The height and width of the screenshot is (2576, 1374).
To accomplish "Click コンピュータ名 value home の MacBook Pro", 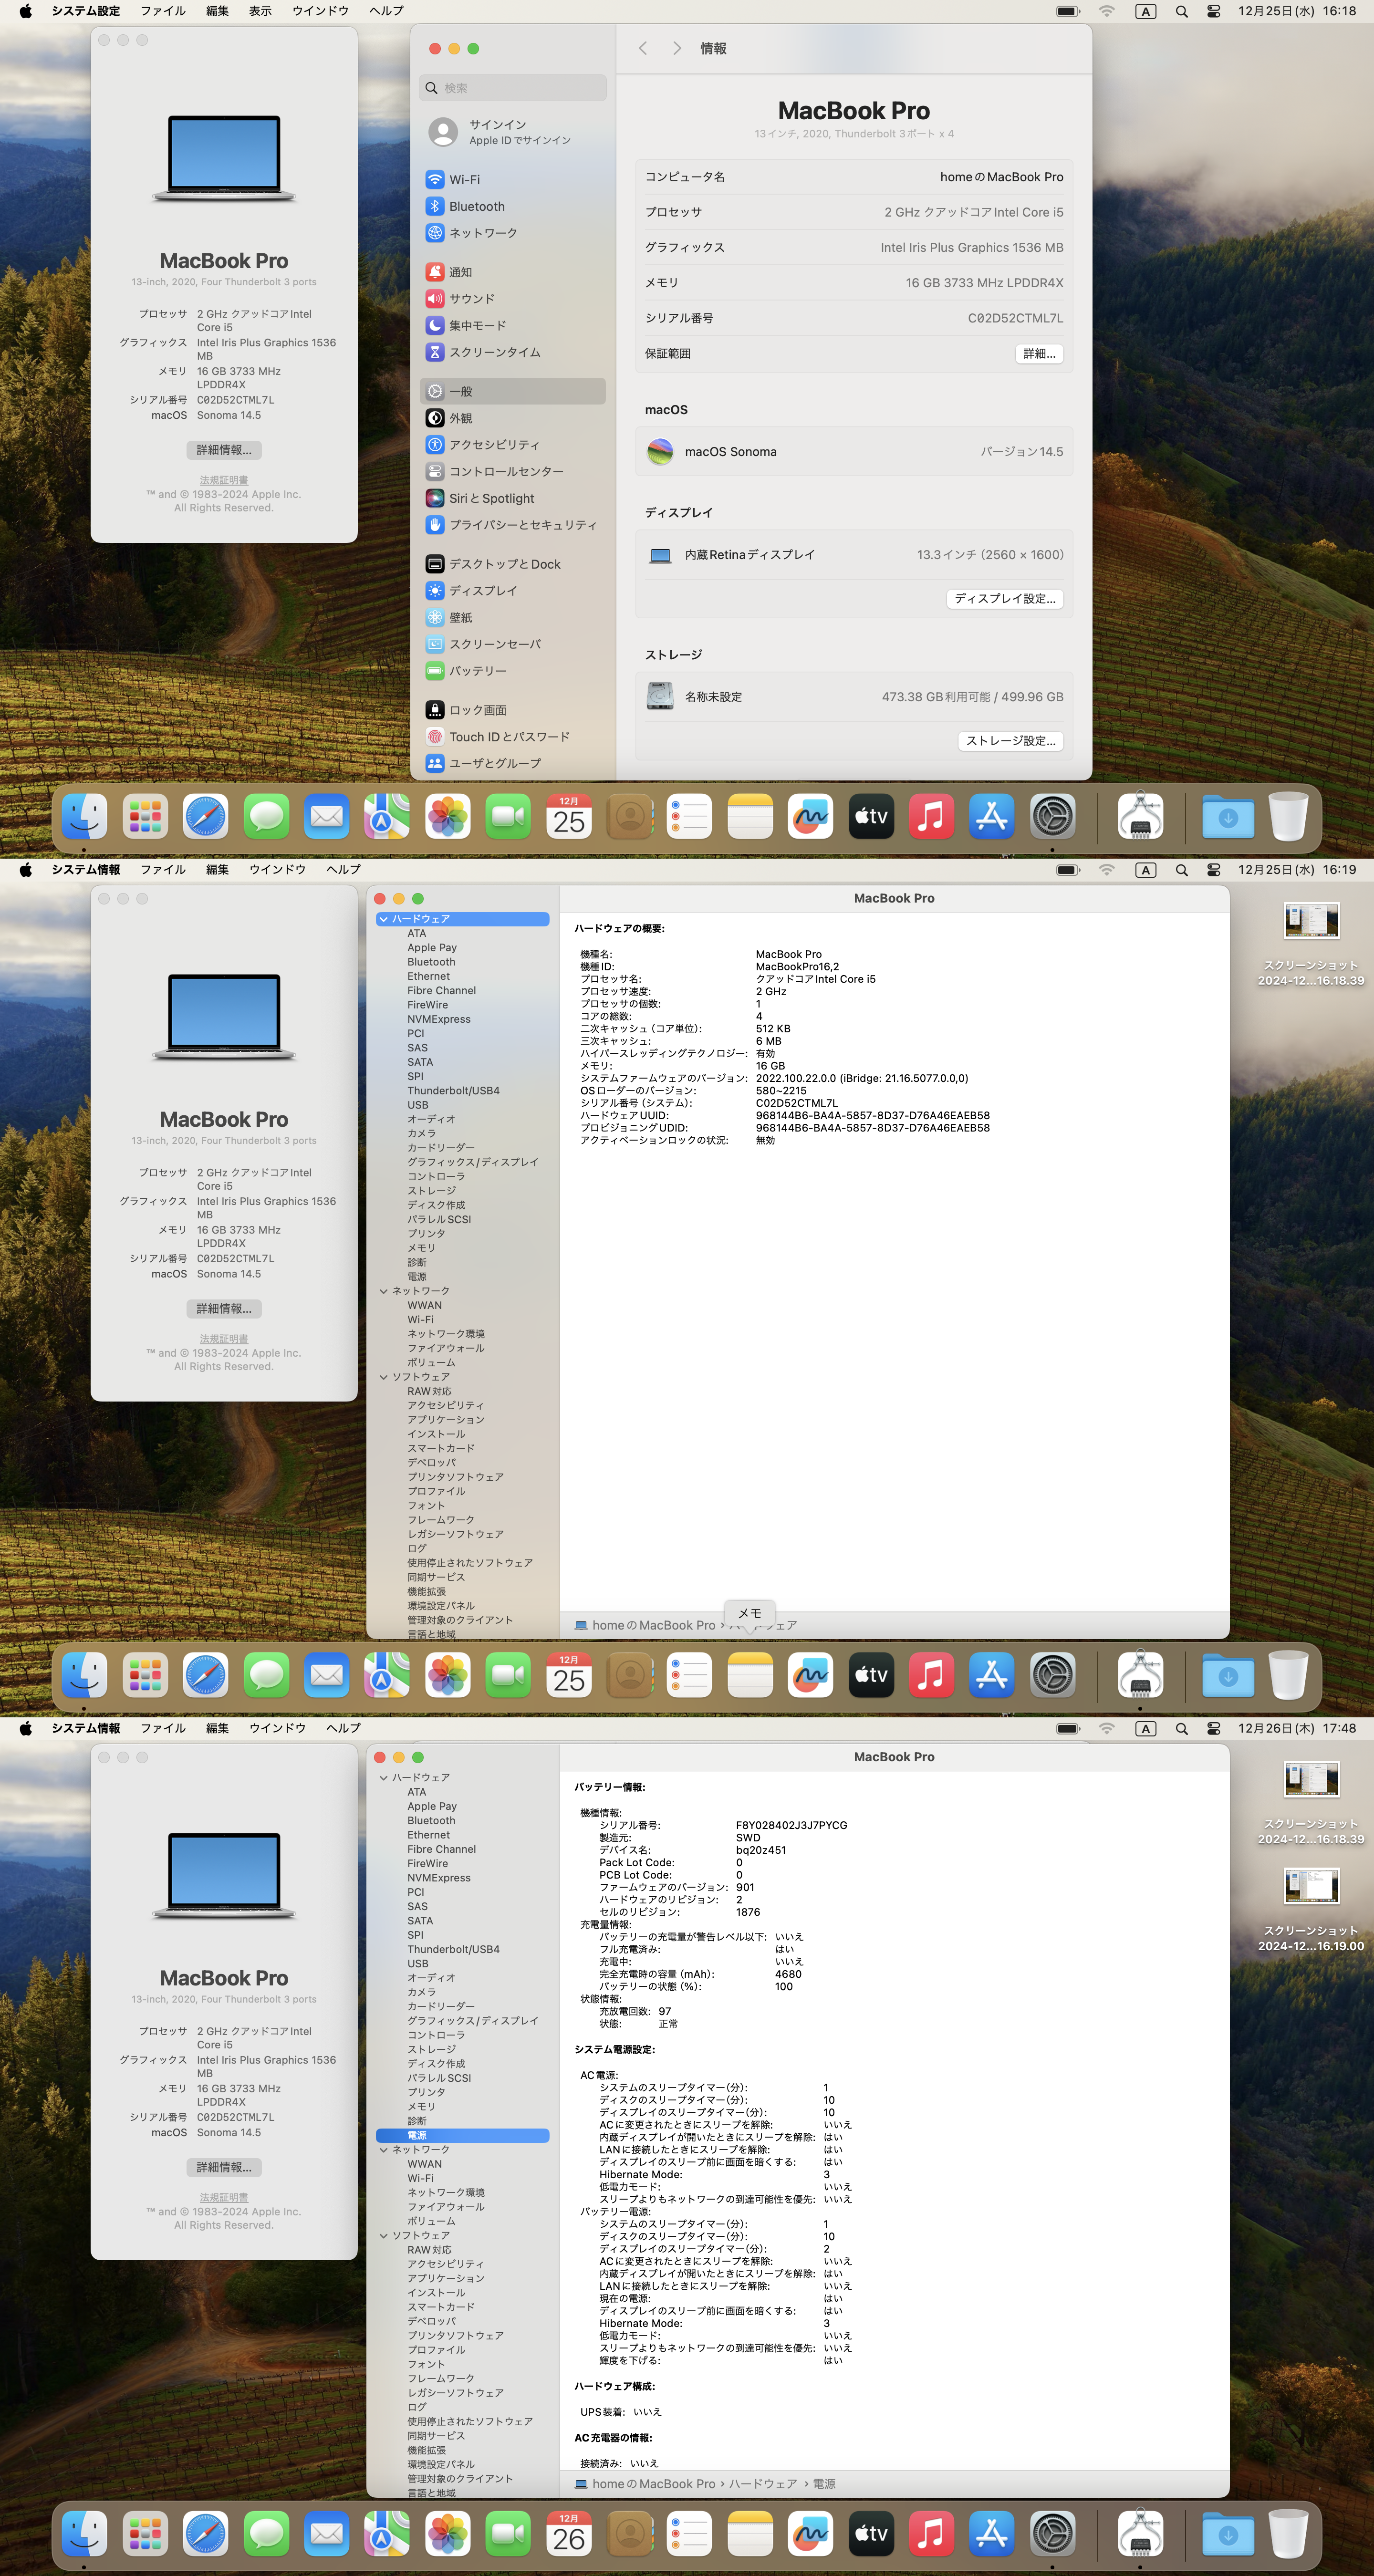I will [x=1001, y=177].
